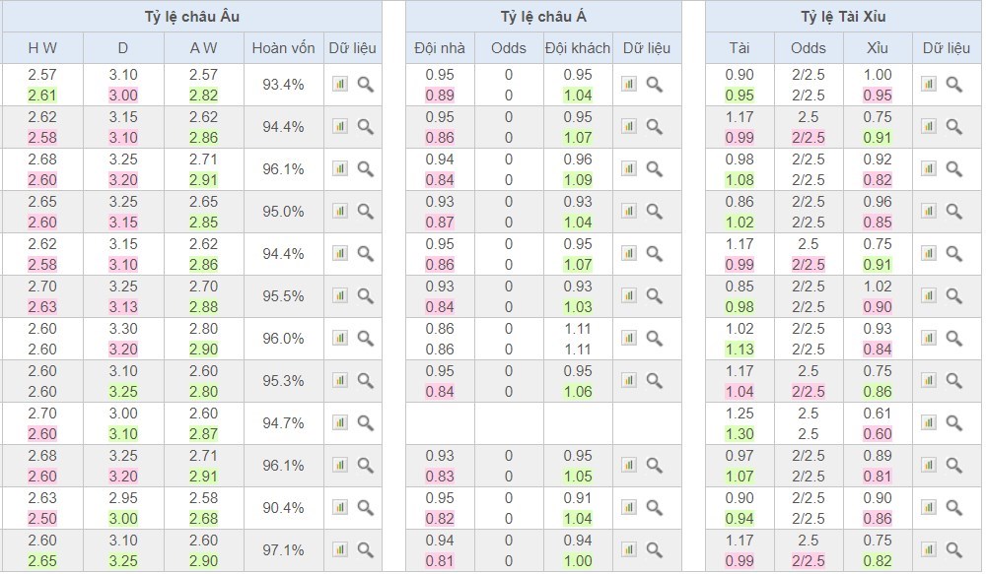Open the chart icon in the 96.0% row

[340, 339]
